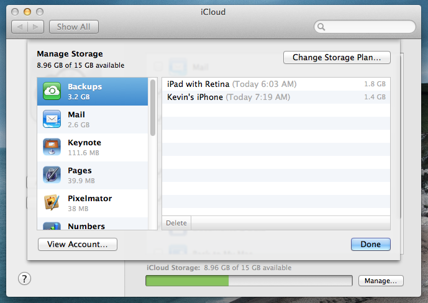Select the Numbers list entry

[x=93, y=224]
